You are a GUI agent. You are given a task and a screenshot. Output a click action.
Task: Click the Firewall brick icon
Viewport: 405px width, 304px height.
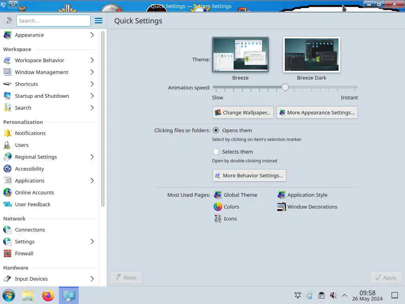tap(8, 254)
